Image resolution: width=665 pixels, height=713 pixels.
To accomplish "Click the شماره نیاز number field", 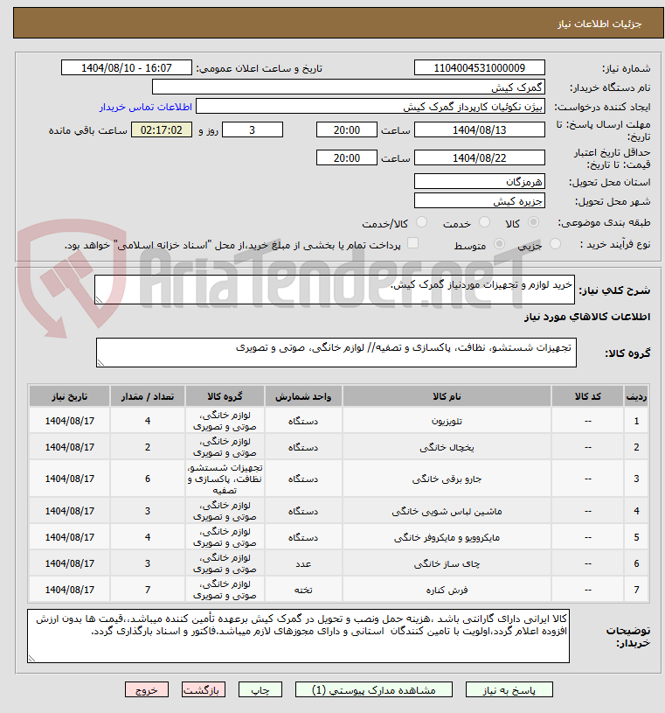I will click(x=479, y=67).
